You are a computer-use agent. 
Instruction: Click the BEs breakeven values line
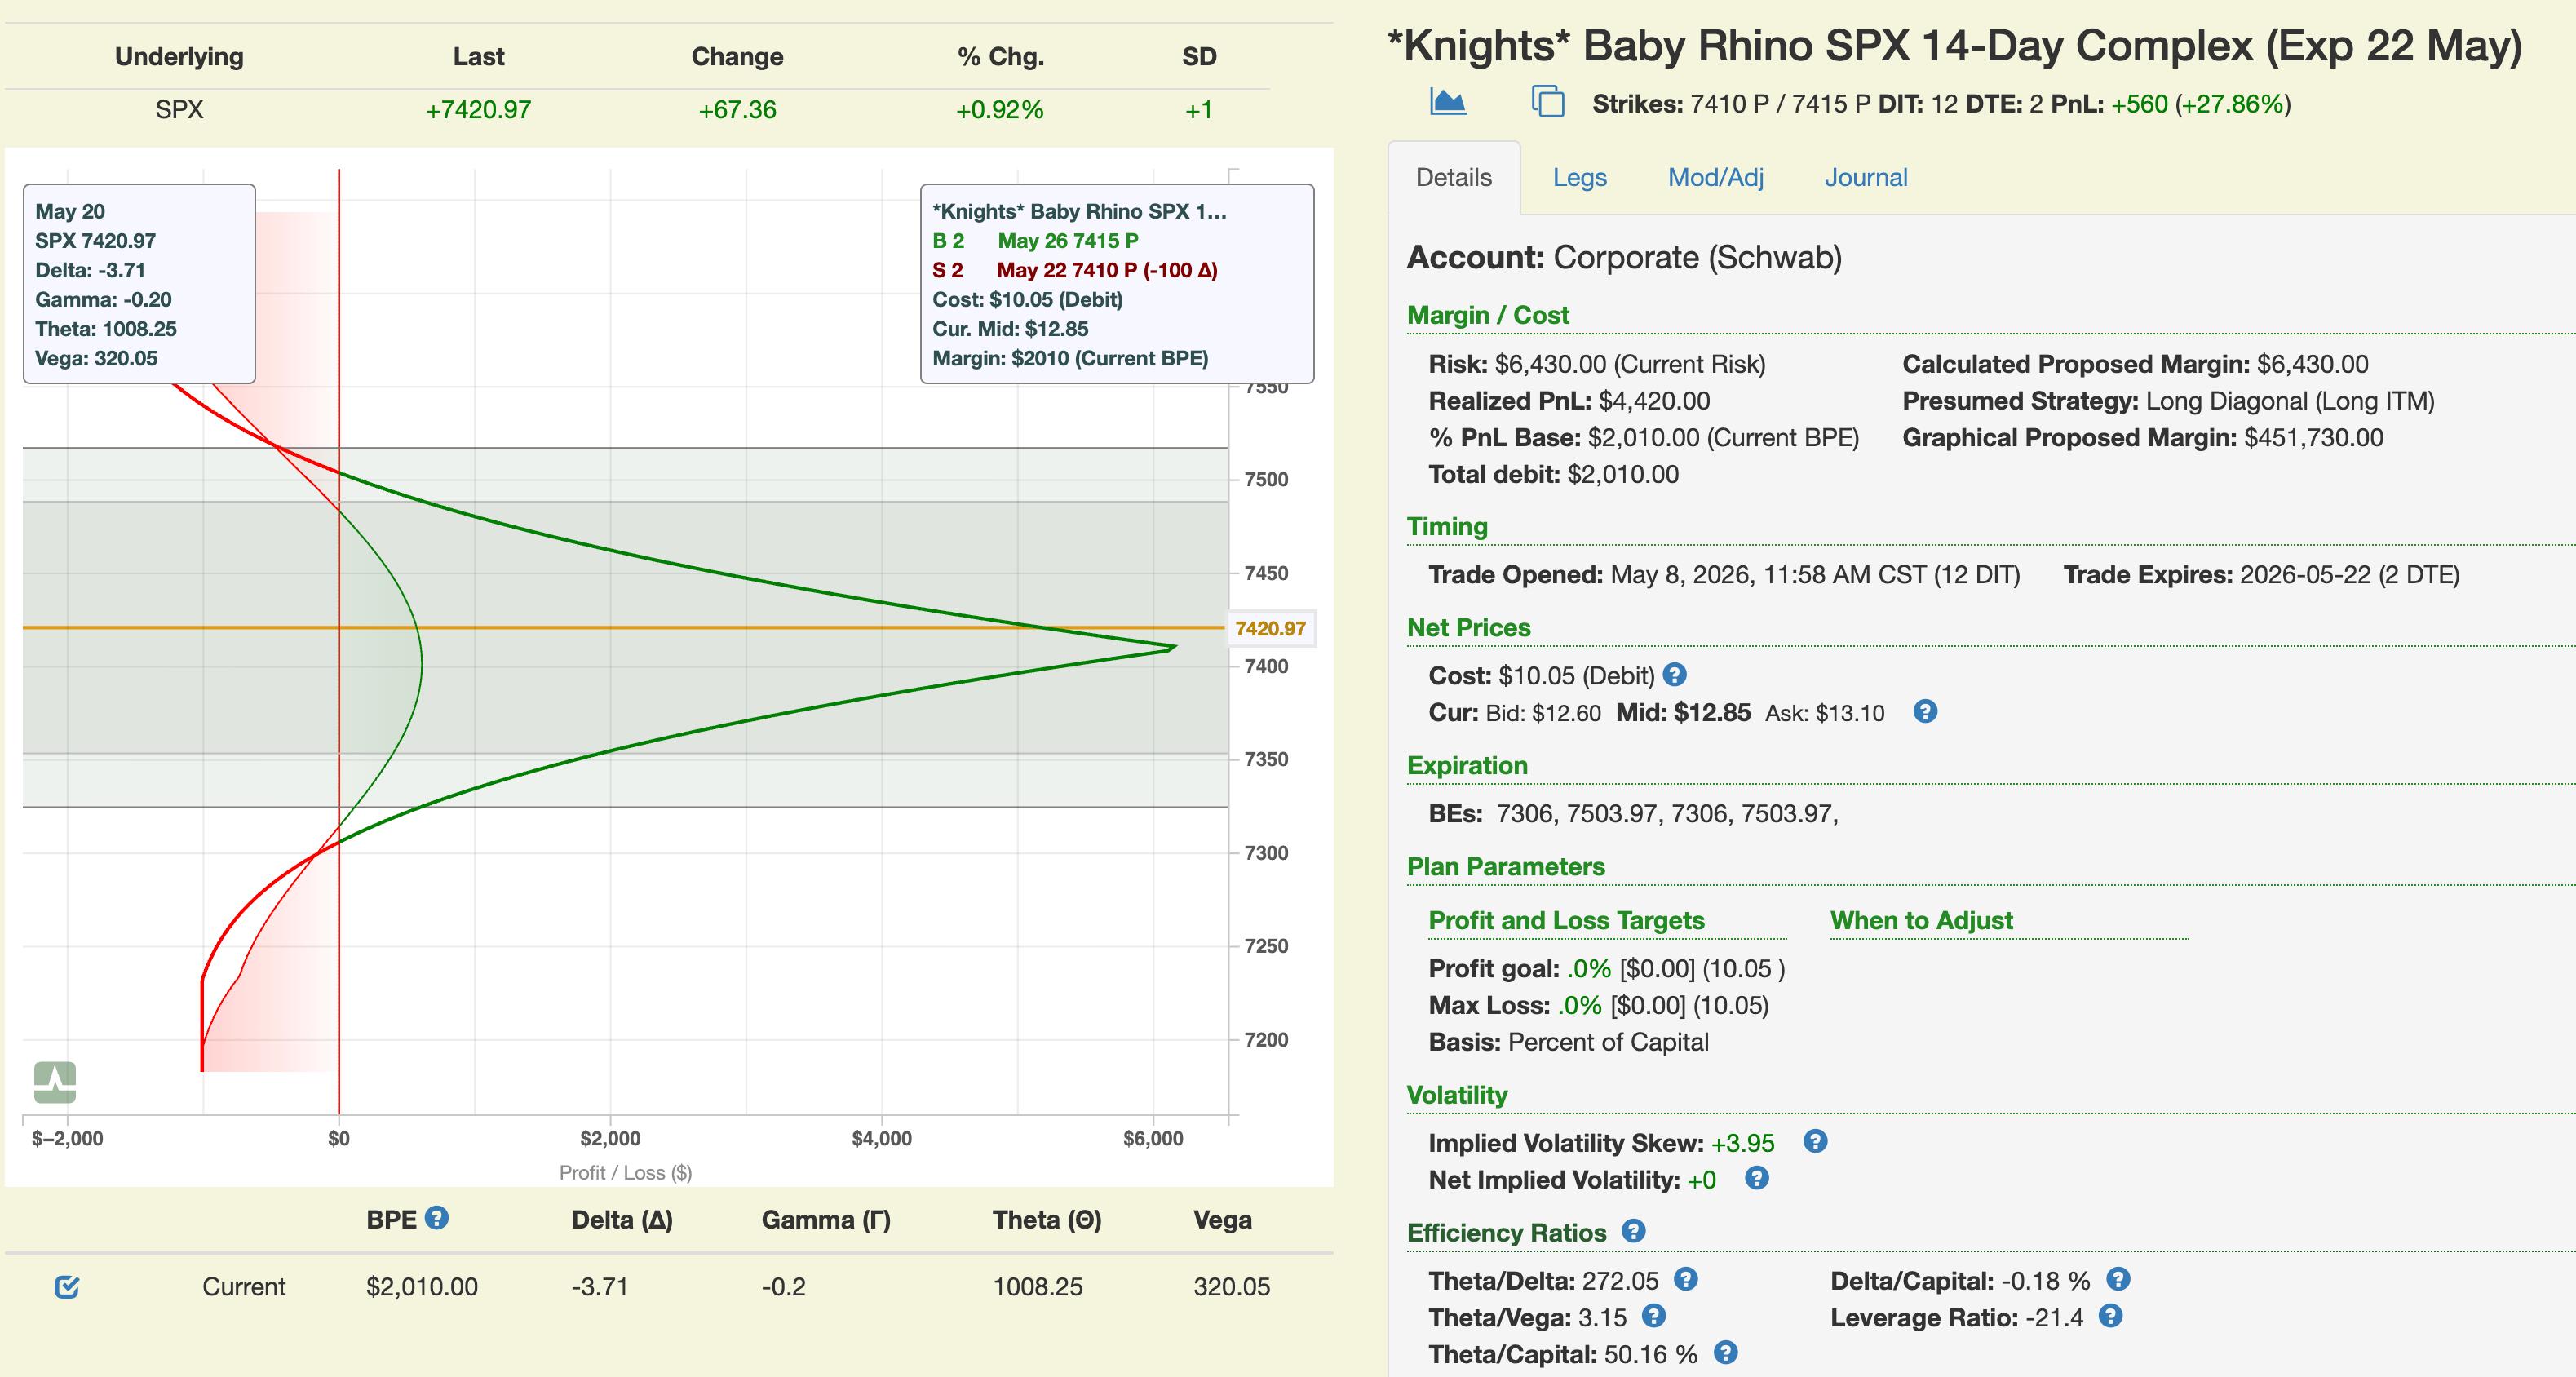(x=1634, y=813)
